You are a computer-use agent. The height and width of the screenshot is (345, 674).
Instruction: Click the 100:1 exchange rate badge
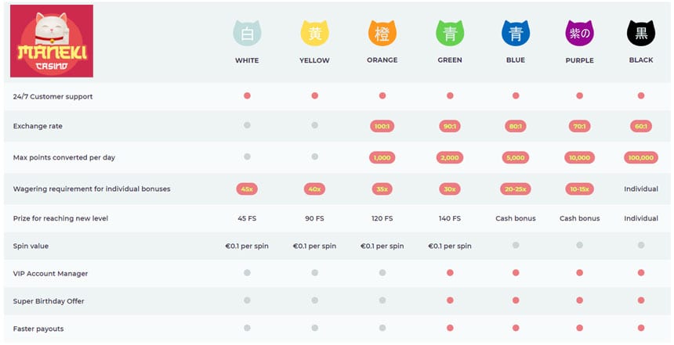coord(382,126)
